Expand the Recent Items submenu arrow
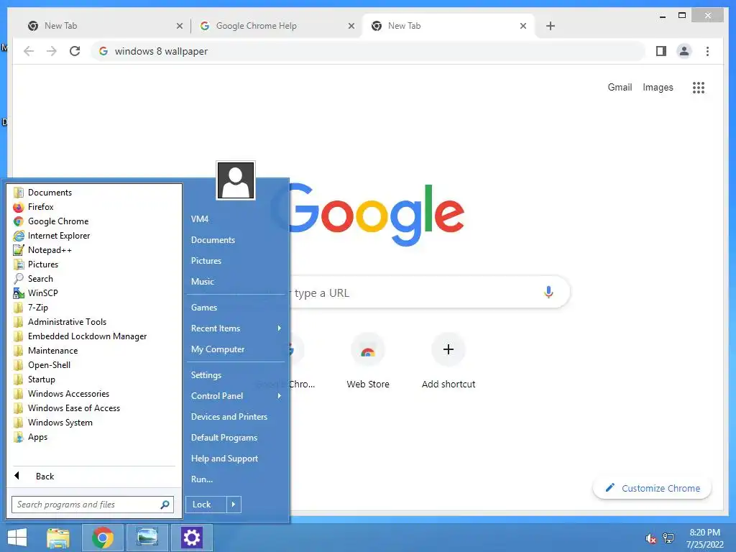736x552 pixels. pos(280,328)
